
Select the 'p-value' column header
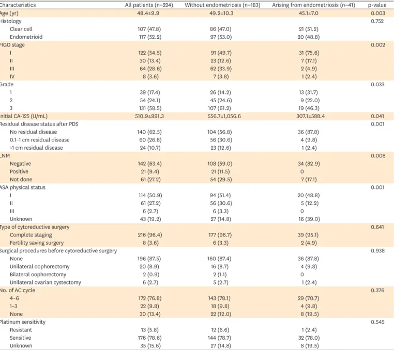coord(377,5)
